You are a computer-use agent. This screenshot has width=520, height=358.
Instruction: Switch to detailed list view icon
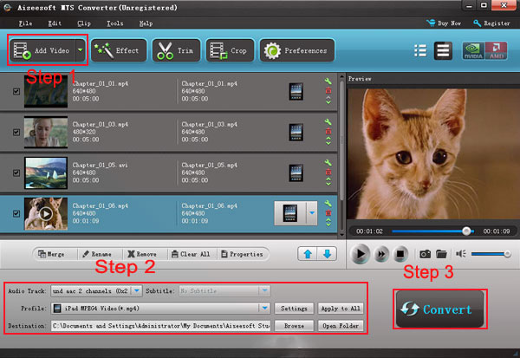(x=420, y=51)
